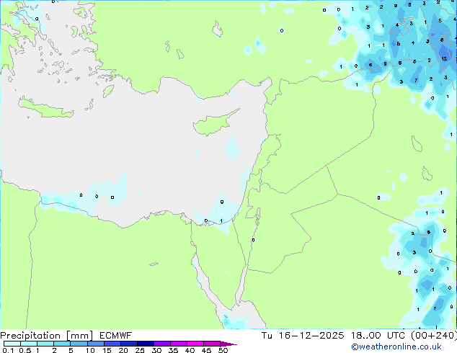This screenshot has width=457, height=353.
Task: Select the 15–20 mm blue legend swatch
Action: coord(112,344)
